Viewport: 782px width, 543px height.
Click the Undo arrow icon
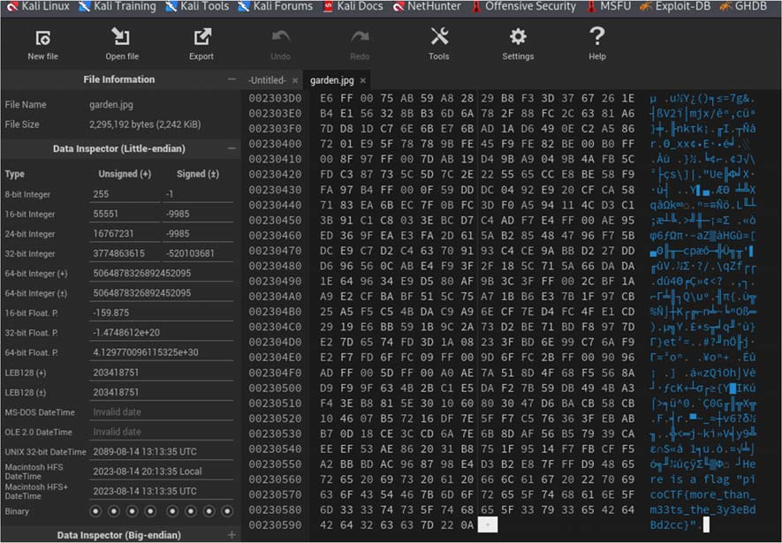click(280, 37)
